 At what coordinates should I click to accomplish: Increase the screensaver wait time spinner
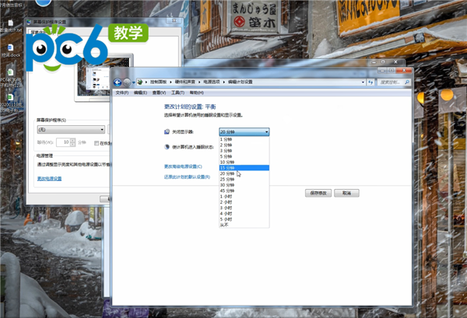tap(72, 141)
